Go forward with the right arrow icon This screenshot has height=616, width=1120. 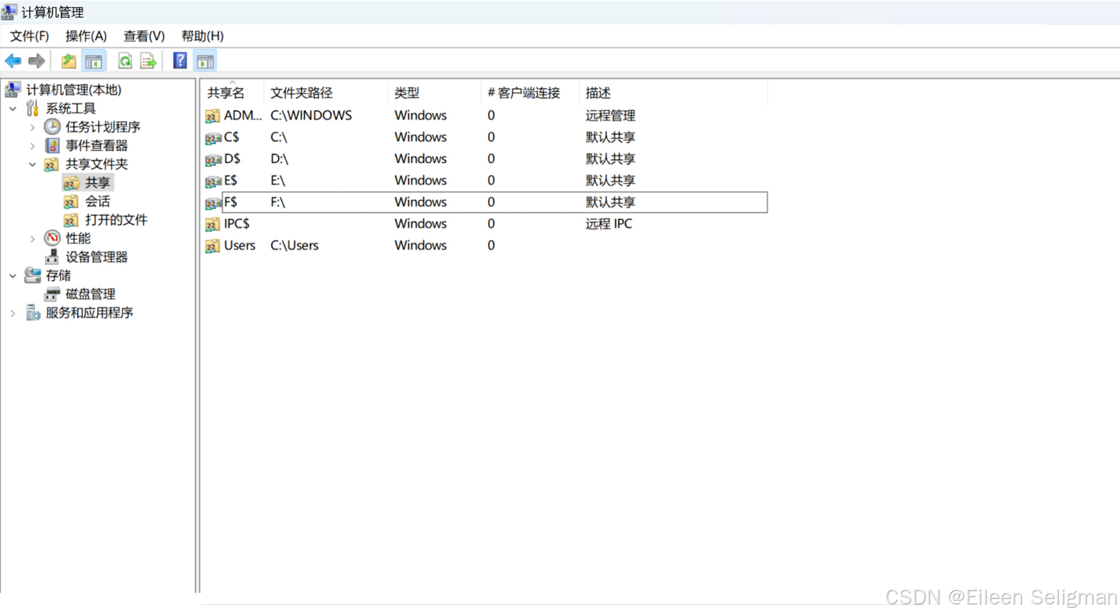coord(37,61)
